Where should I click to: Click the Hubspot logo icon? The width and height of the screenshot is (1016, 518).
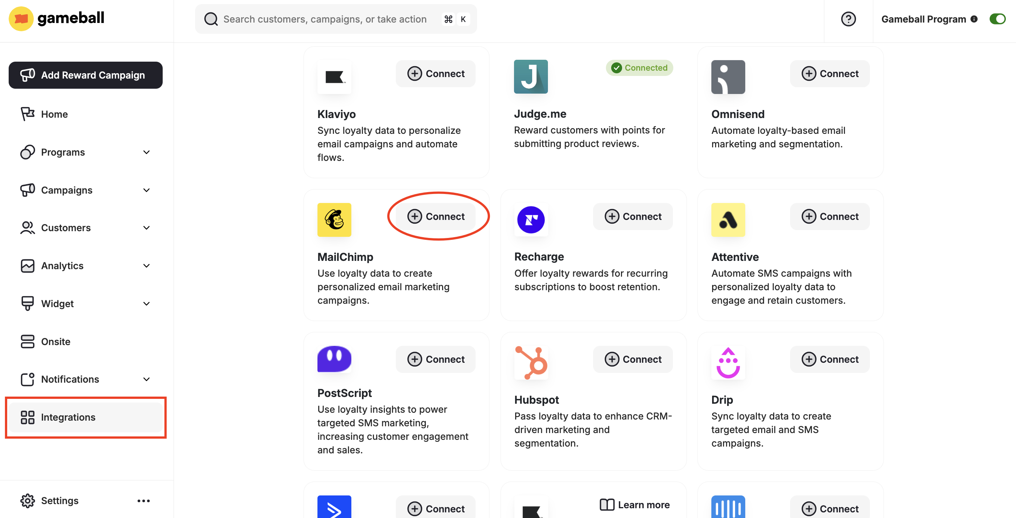[x=531, y=362]
